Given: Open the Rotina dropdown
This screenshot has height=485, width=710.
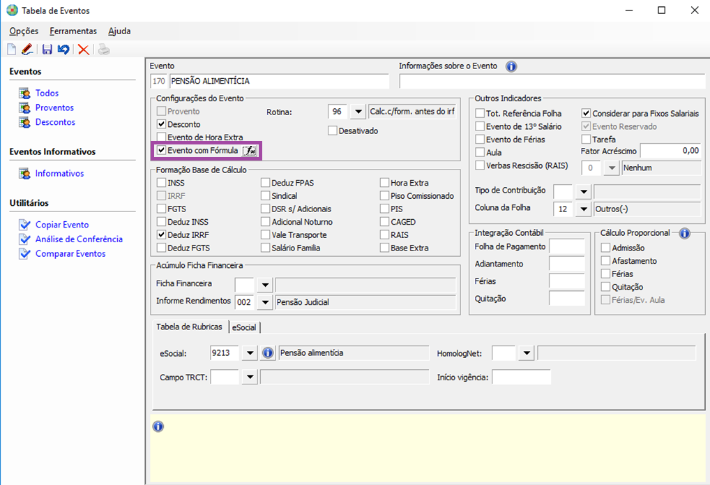Looking at the screenshot, I should [358, 112].
